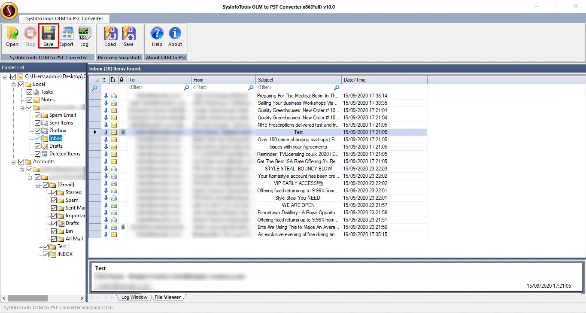
Task: Click the exclamation importance column header
Action: [104, 80]
